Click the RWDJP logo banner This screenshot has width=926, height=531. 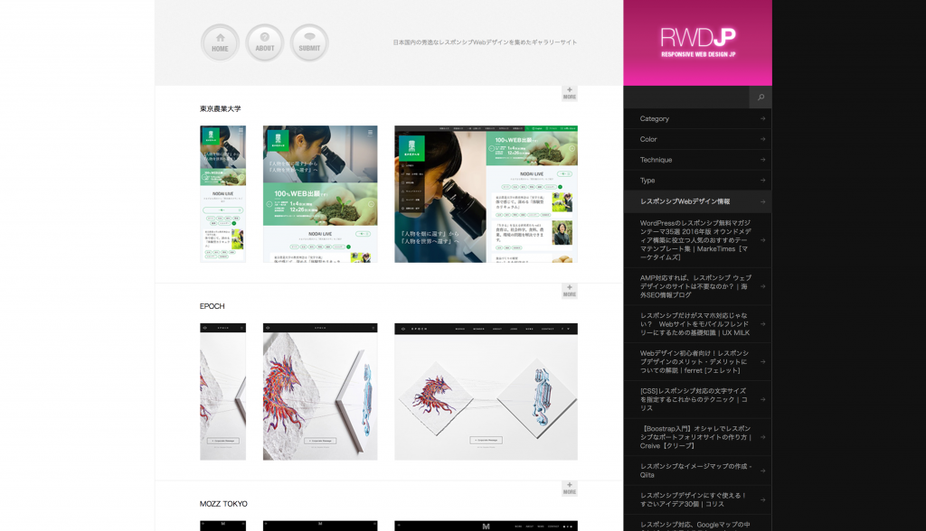coord(697,42)
